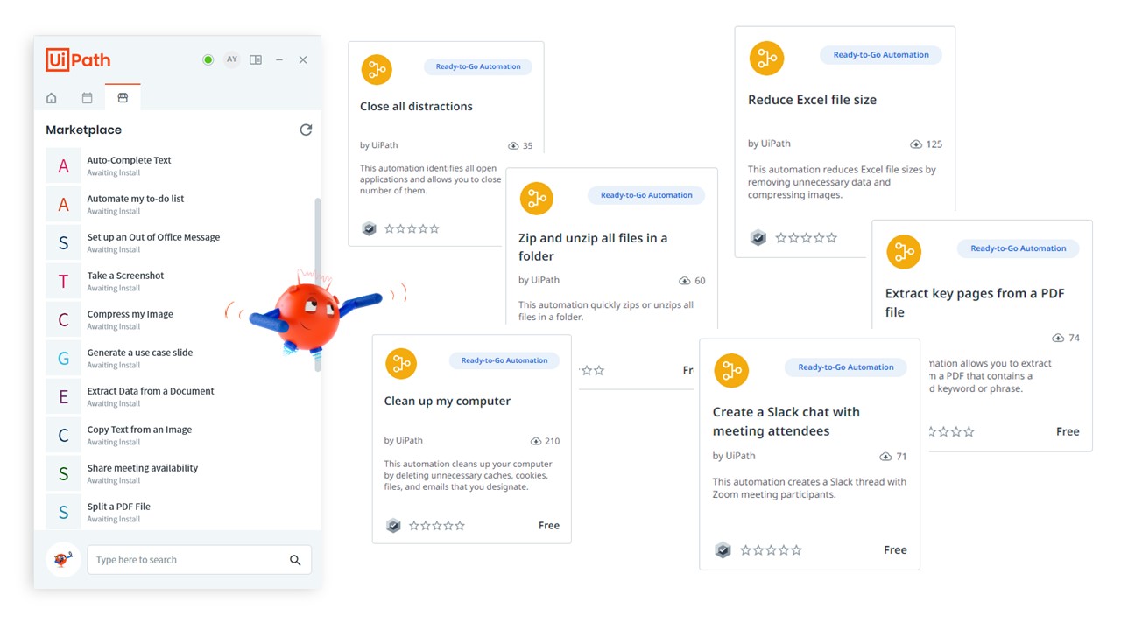Open the AY user profile avatar
The height and width of the screenshot is (630, 1121).
[232, 60]
